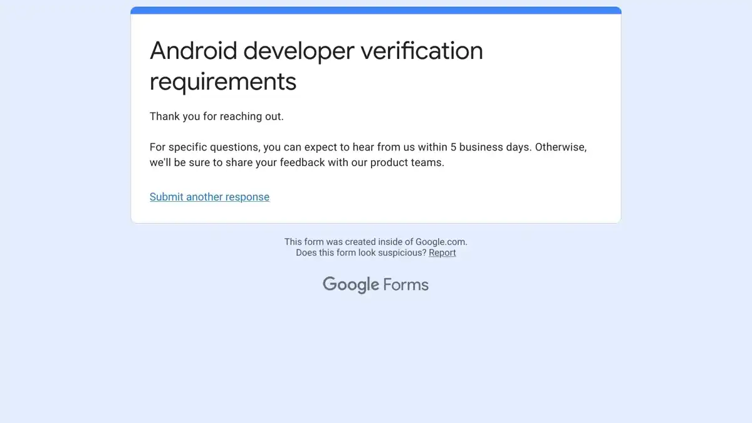
Task: Click the text 'Thank you for reaching out.'
Action: point(217,117)
